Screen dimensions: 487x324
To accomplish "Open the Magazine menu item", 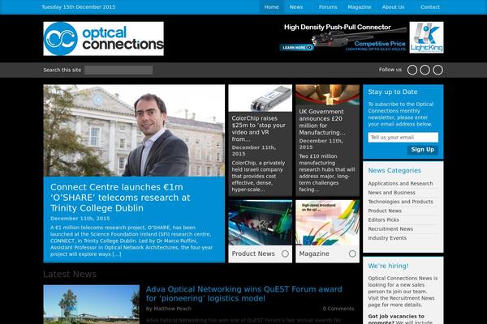I will [360, 6].
